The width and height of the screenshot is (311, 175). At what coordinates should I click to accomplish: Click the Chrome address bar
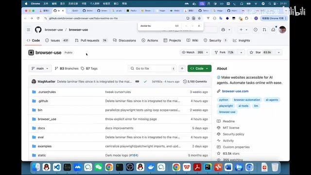coord(115,18)
